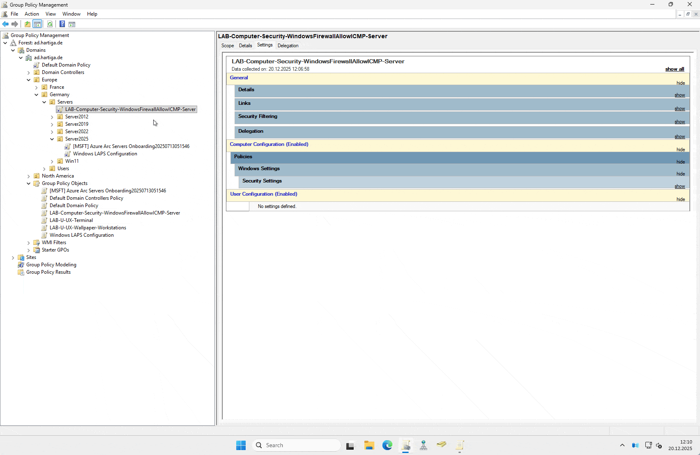Click the muted volume icon in the system tray
Screen dimensions: 700x455
click(x=659, y=446)
